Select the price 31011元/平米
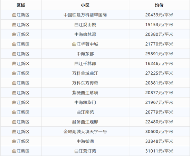 tap(159, 151)
